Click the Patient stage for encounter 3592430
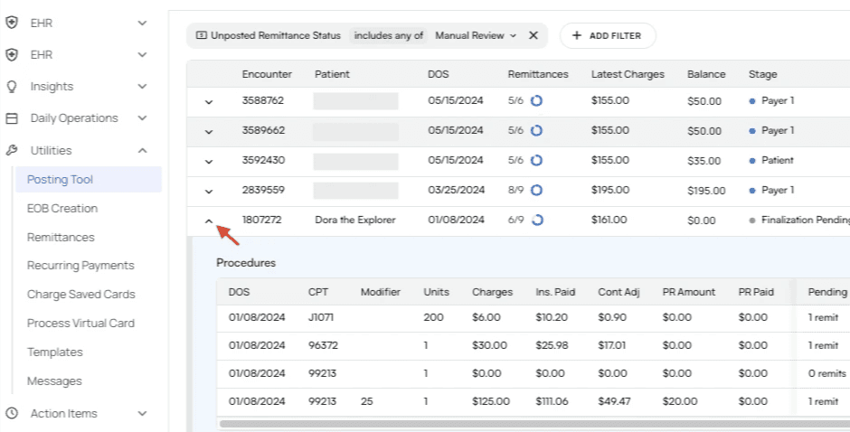This screenshot has width=850, height=432. point(778,161)
